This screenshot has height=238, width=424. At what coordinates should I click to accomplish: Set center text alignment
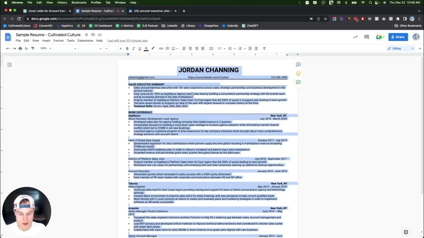click(x=190, y=49)
